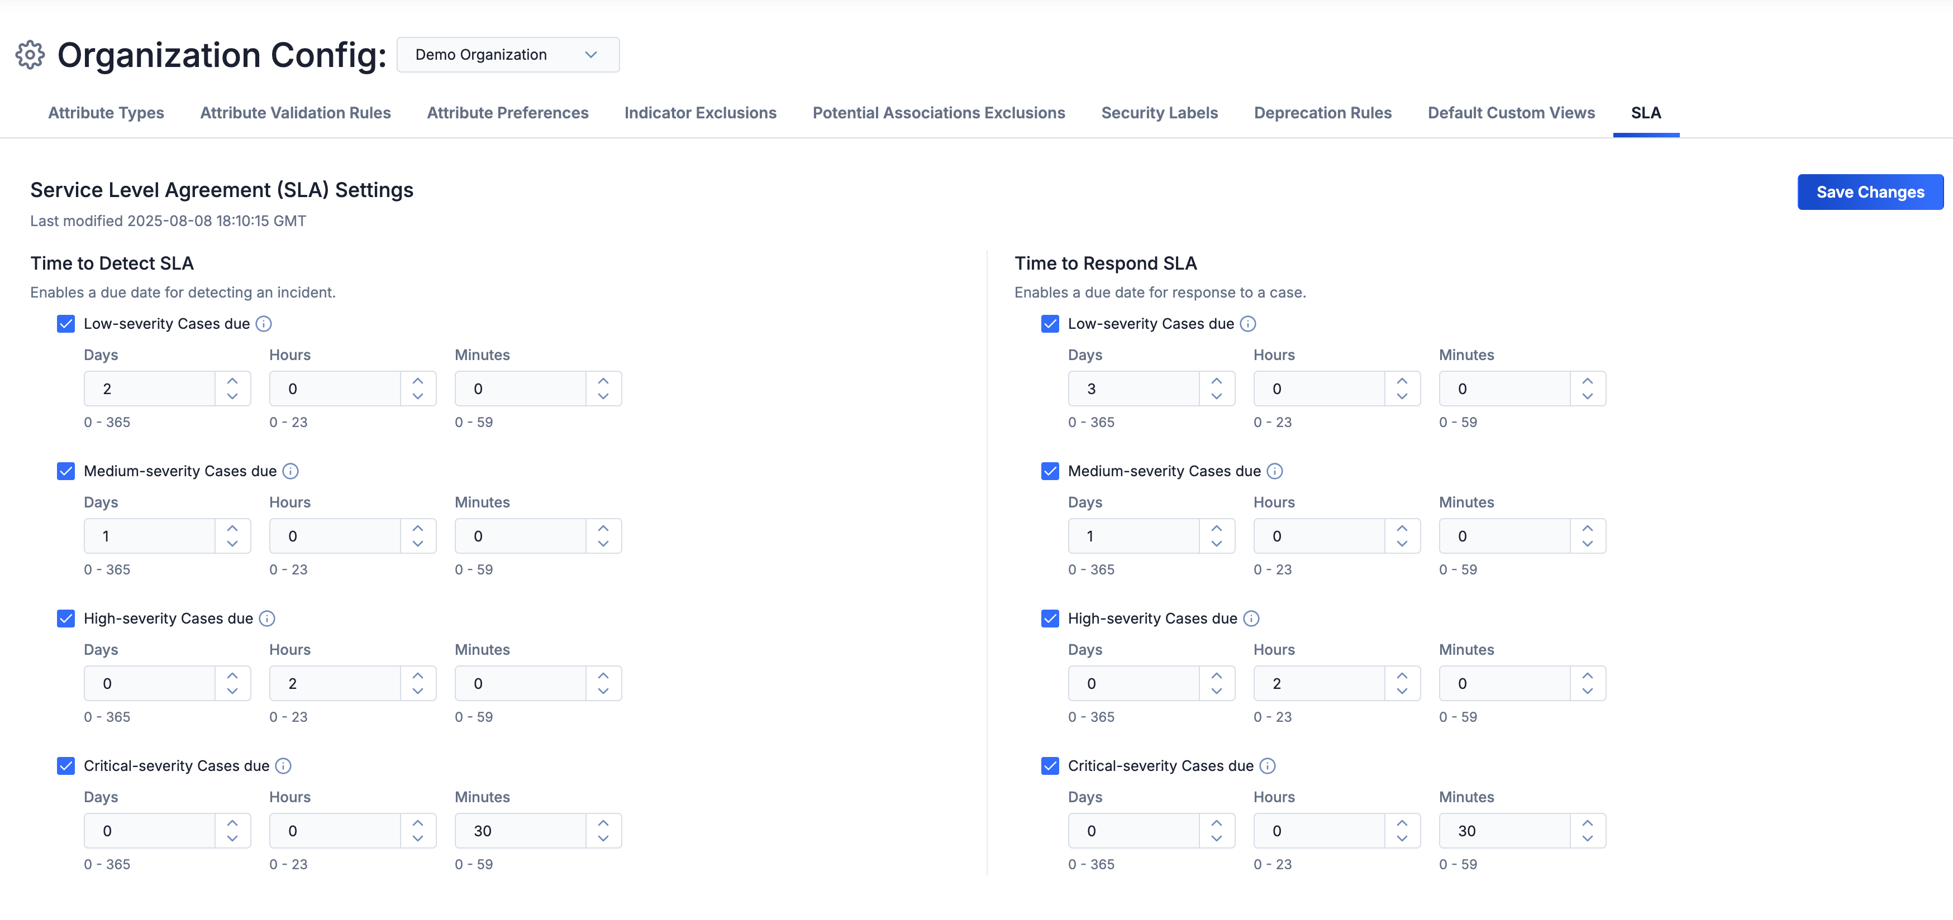Disable the Low-severity Cases due checkbox in Time to Detect
1953x920 pixels.
coord(66,324)
